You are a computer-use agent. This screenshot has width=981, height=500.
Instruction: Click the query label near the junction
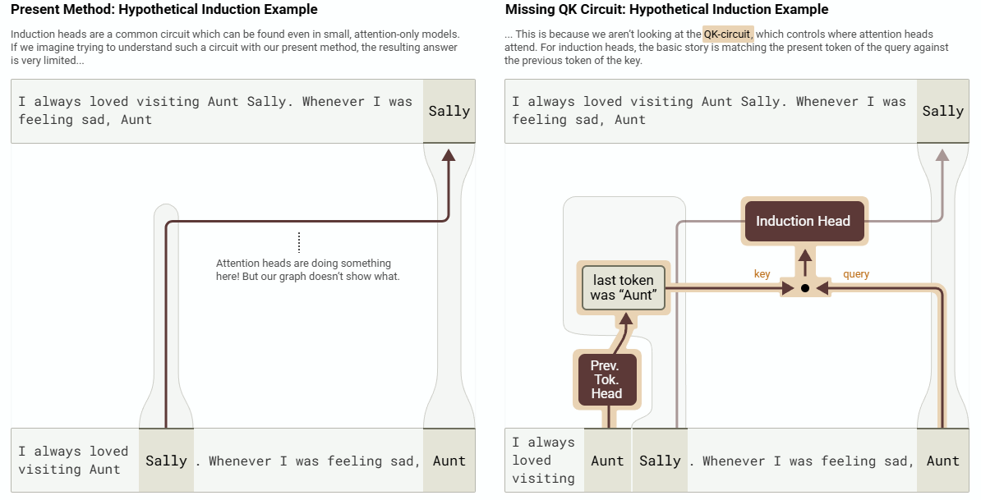pyautogui.click(x=856, y=273)
